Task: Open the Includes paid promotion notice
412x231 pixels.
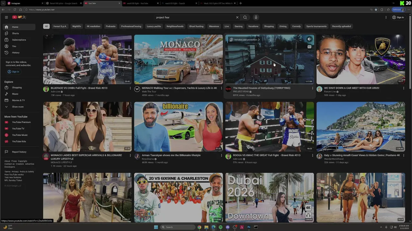Action: (245, 40)
